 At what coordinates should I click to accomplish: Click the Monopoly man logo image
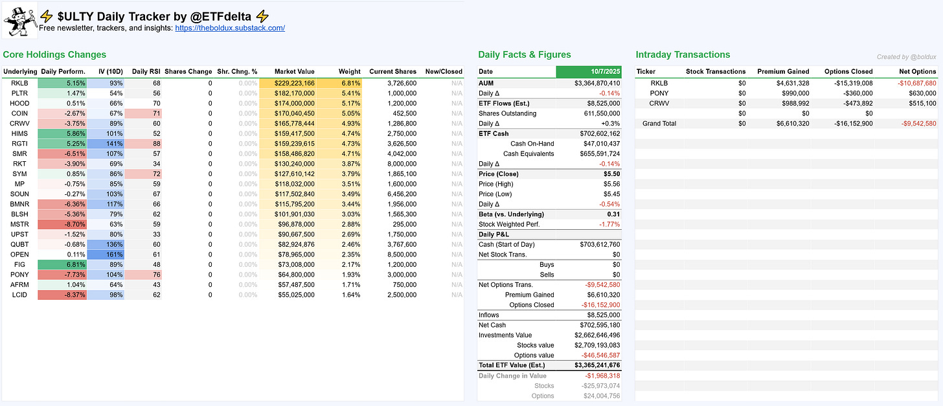19,20
